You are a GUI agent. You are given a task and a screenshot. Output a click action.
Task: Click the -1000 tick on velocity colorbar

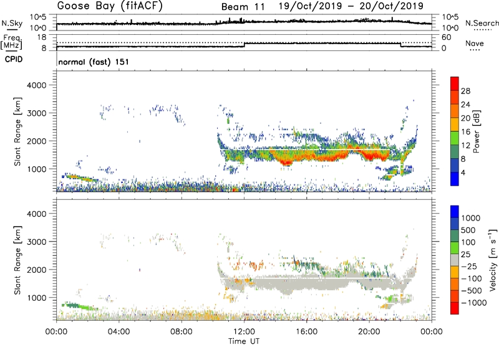pos(473,303)
